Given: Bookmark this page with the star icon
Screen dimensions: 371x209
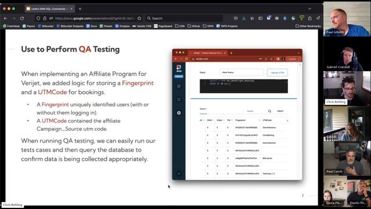Looking at the screenshot, I should click(x=139, y=18).
